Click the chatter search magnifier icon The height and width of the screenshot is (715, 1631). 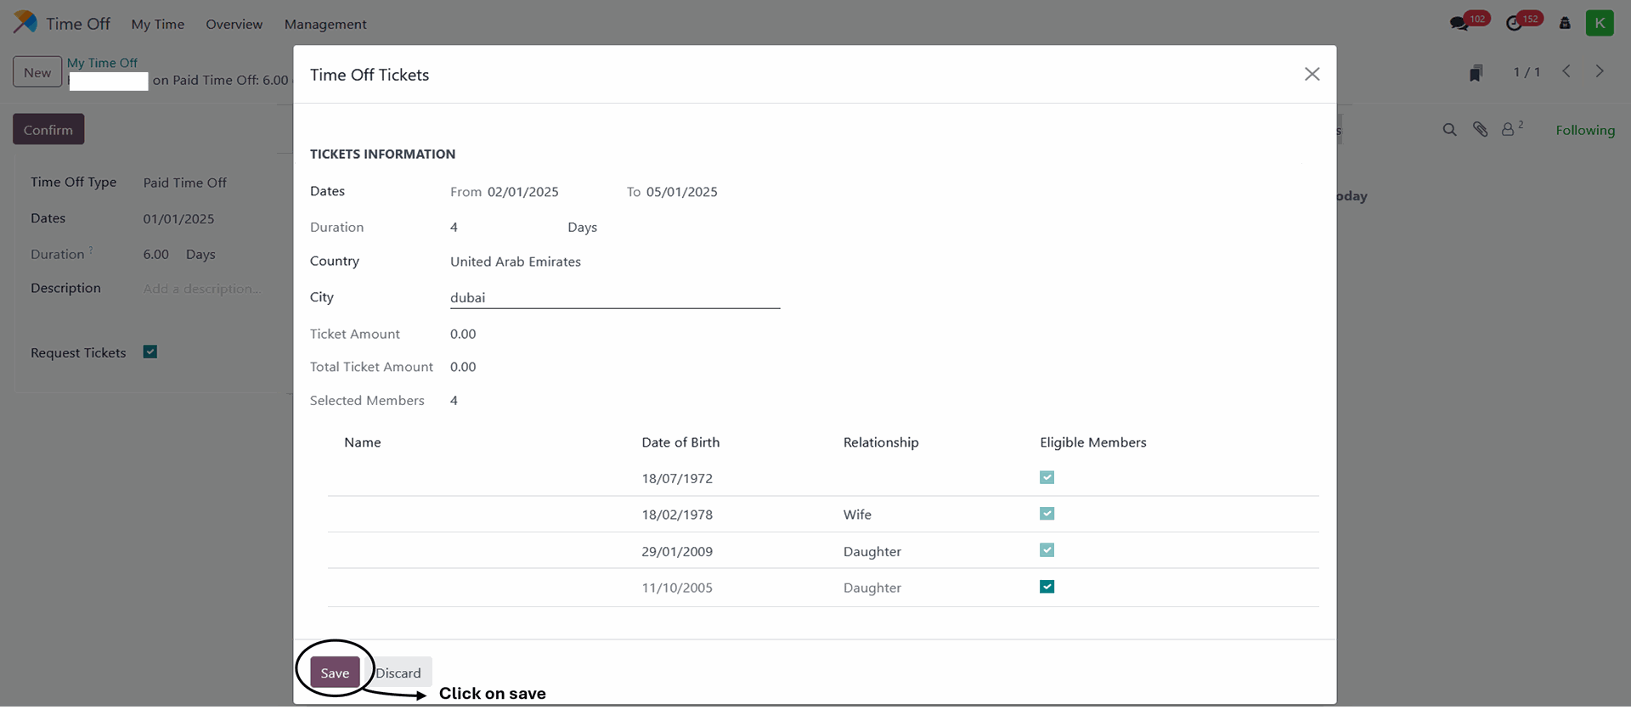[1449, 130]
